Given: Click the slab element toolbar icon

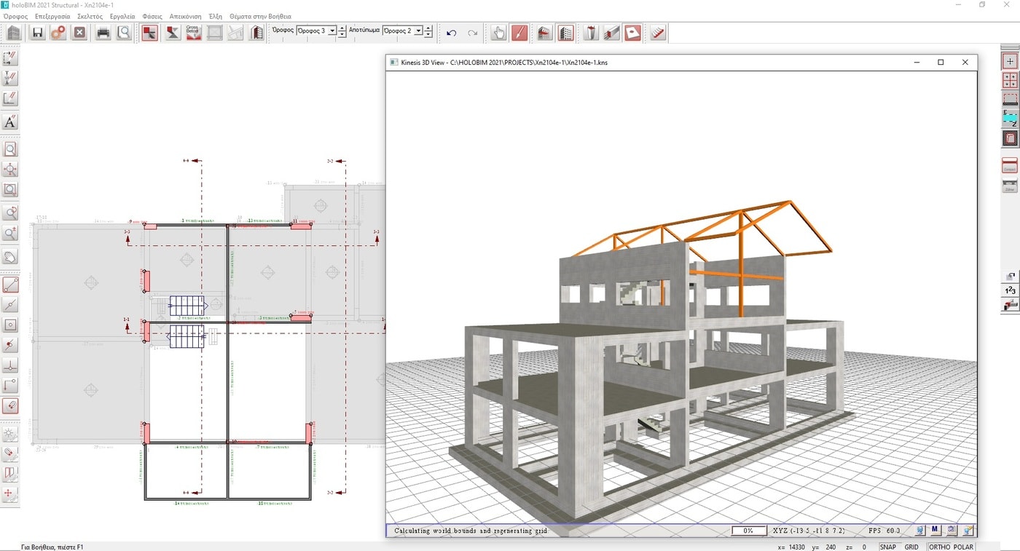Looking at the screenshot, I should click(x=633, y=33).
